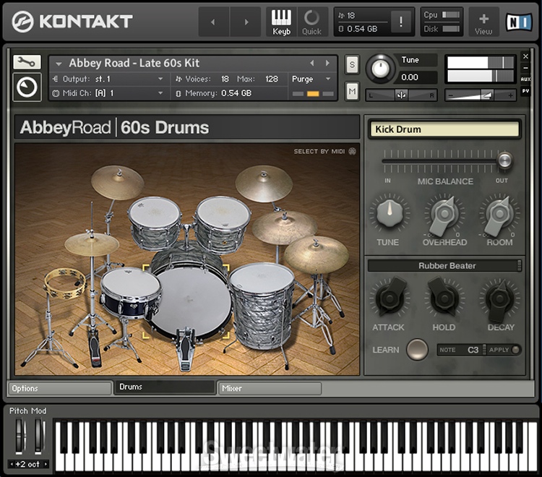Click the Mic Balance slider handle
The height and width of the screenshot is (477, 542).
pyautogui.click(x=504, y=160)
